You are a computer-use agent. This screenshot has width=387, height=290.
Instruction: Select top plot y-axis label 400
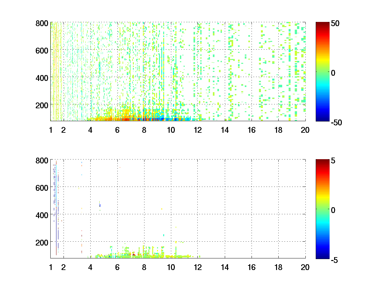click(x=42, y=78)
